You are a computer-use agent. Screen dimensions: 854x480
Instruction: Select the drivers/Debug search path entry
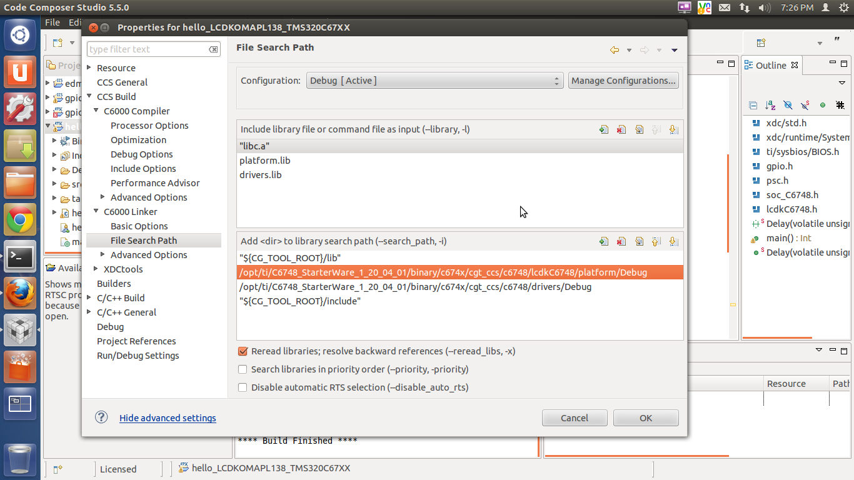click(460, 287)
